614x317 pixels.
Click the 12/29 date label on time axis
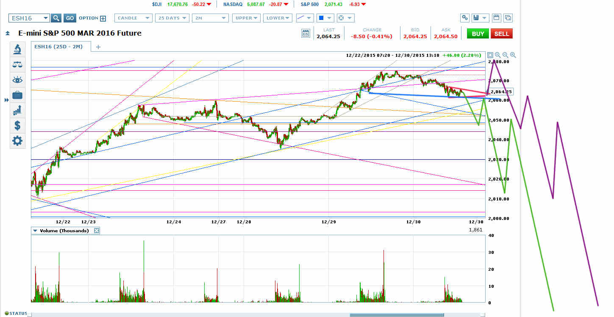click(329, 222)
